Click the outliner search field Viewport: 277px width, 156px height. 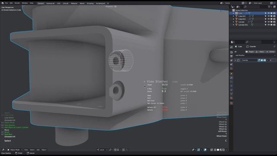tap(252, 7)
